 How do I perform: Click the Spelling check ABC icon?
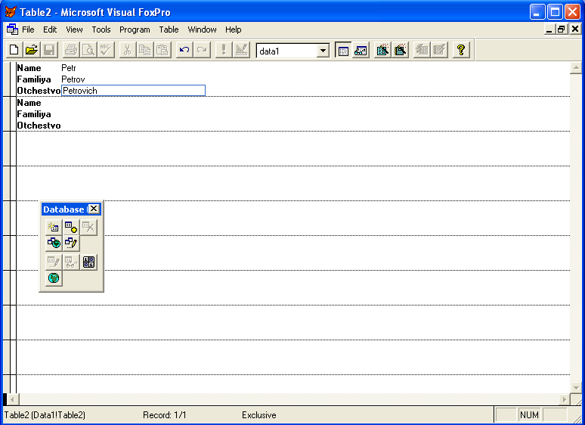(106, 50)
